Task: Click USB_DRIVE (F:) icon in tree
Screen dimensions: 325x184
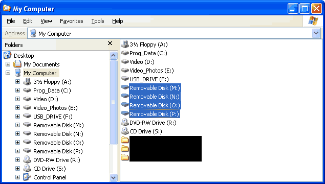Action: [27, 116]
